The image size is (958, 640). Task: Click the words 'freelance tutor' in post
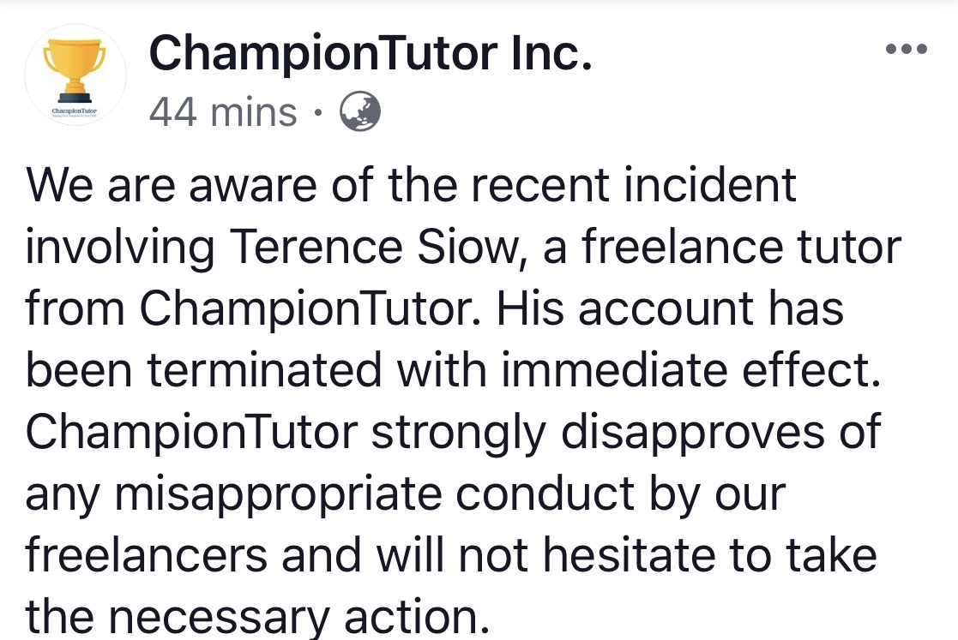(741, 247)
